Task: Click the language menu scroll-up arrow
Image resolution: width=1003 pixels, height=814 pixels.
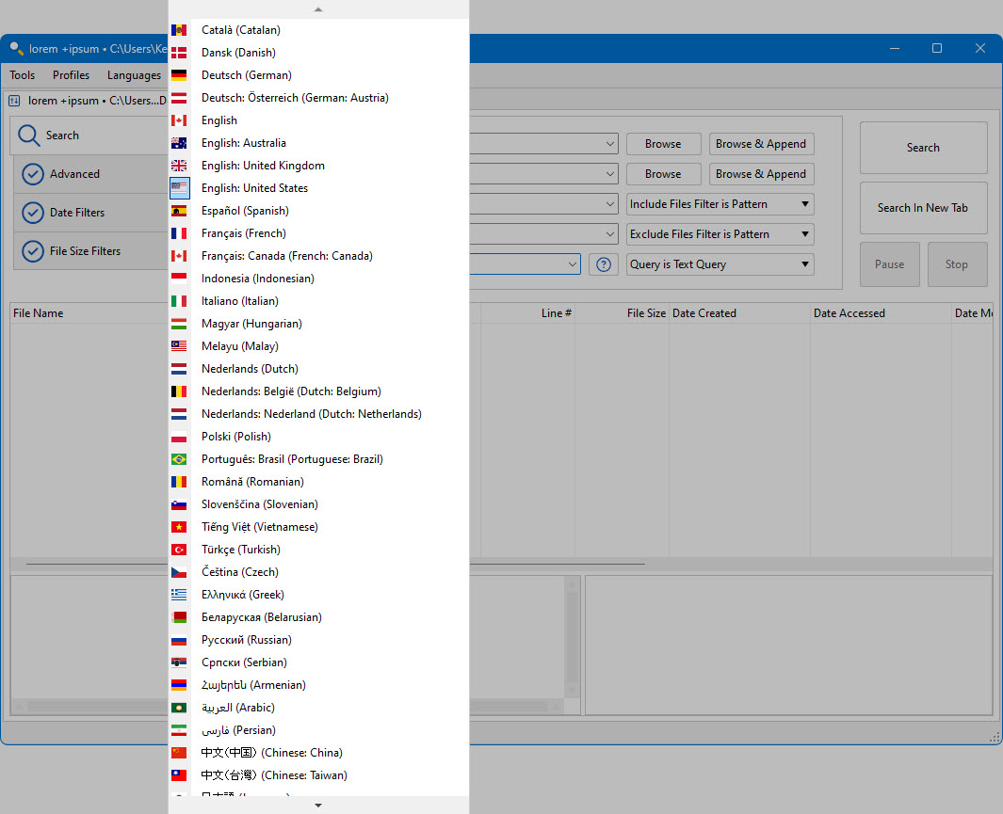Action: click(318, 9)
